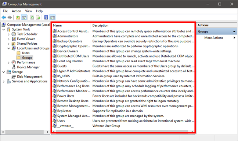Click the Storage icon in tree
Screen dimensions: 238x141
tap(9, 72)
